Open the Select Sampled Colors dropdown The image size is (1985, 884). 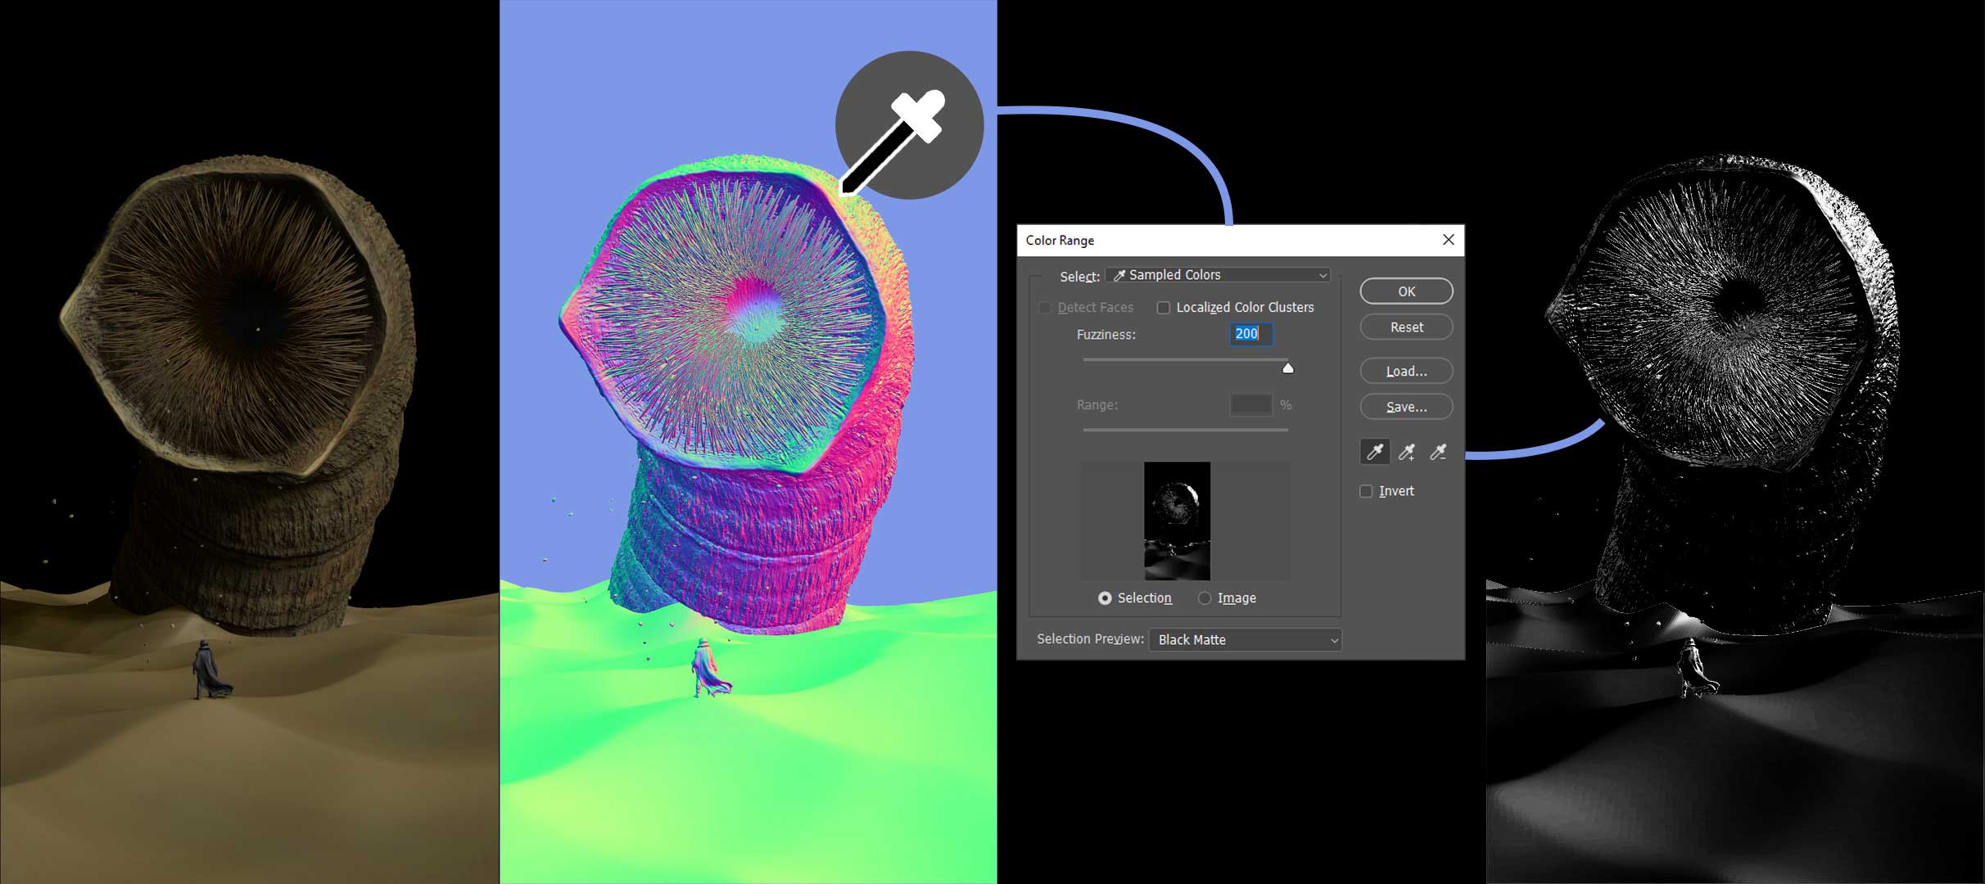coord(1218,275)
